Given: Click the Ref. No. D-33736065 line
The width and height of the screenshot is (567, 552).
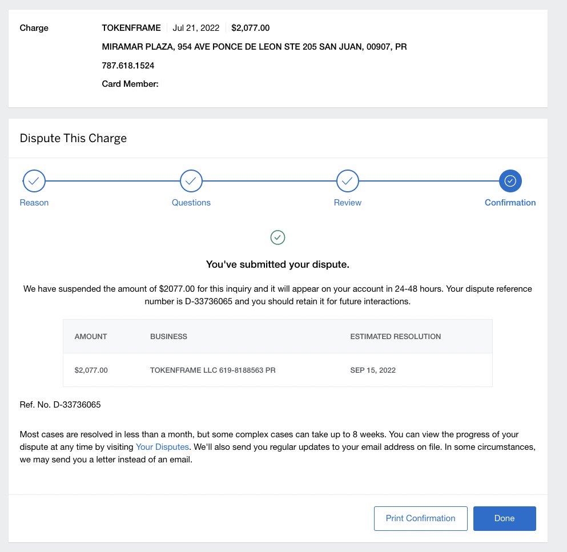Looking at the screenshot, I should click(x=60, y=405).
